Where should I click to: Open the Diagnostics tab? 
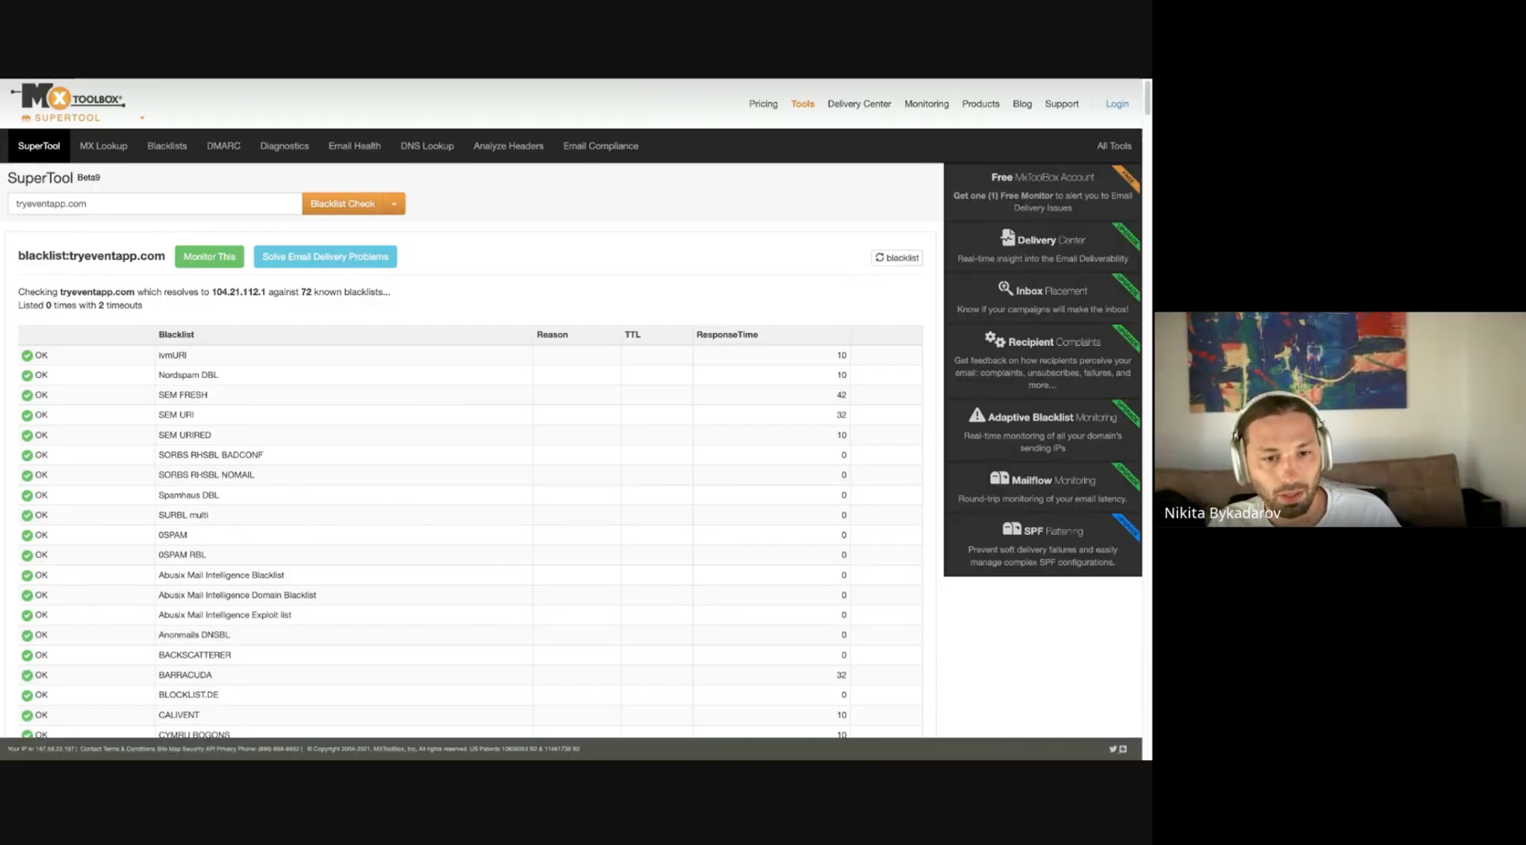(285, 145)
